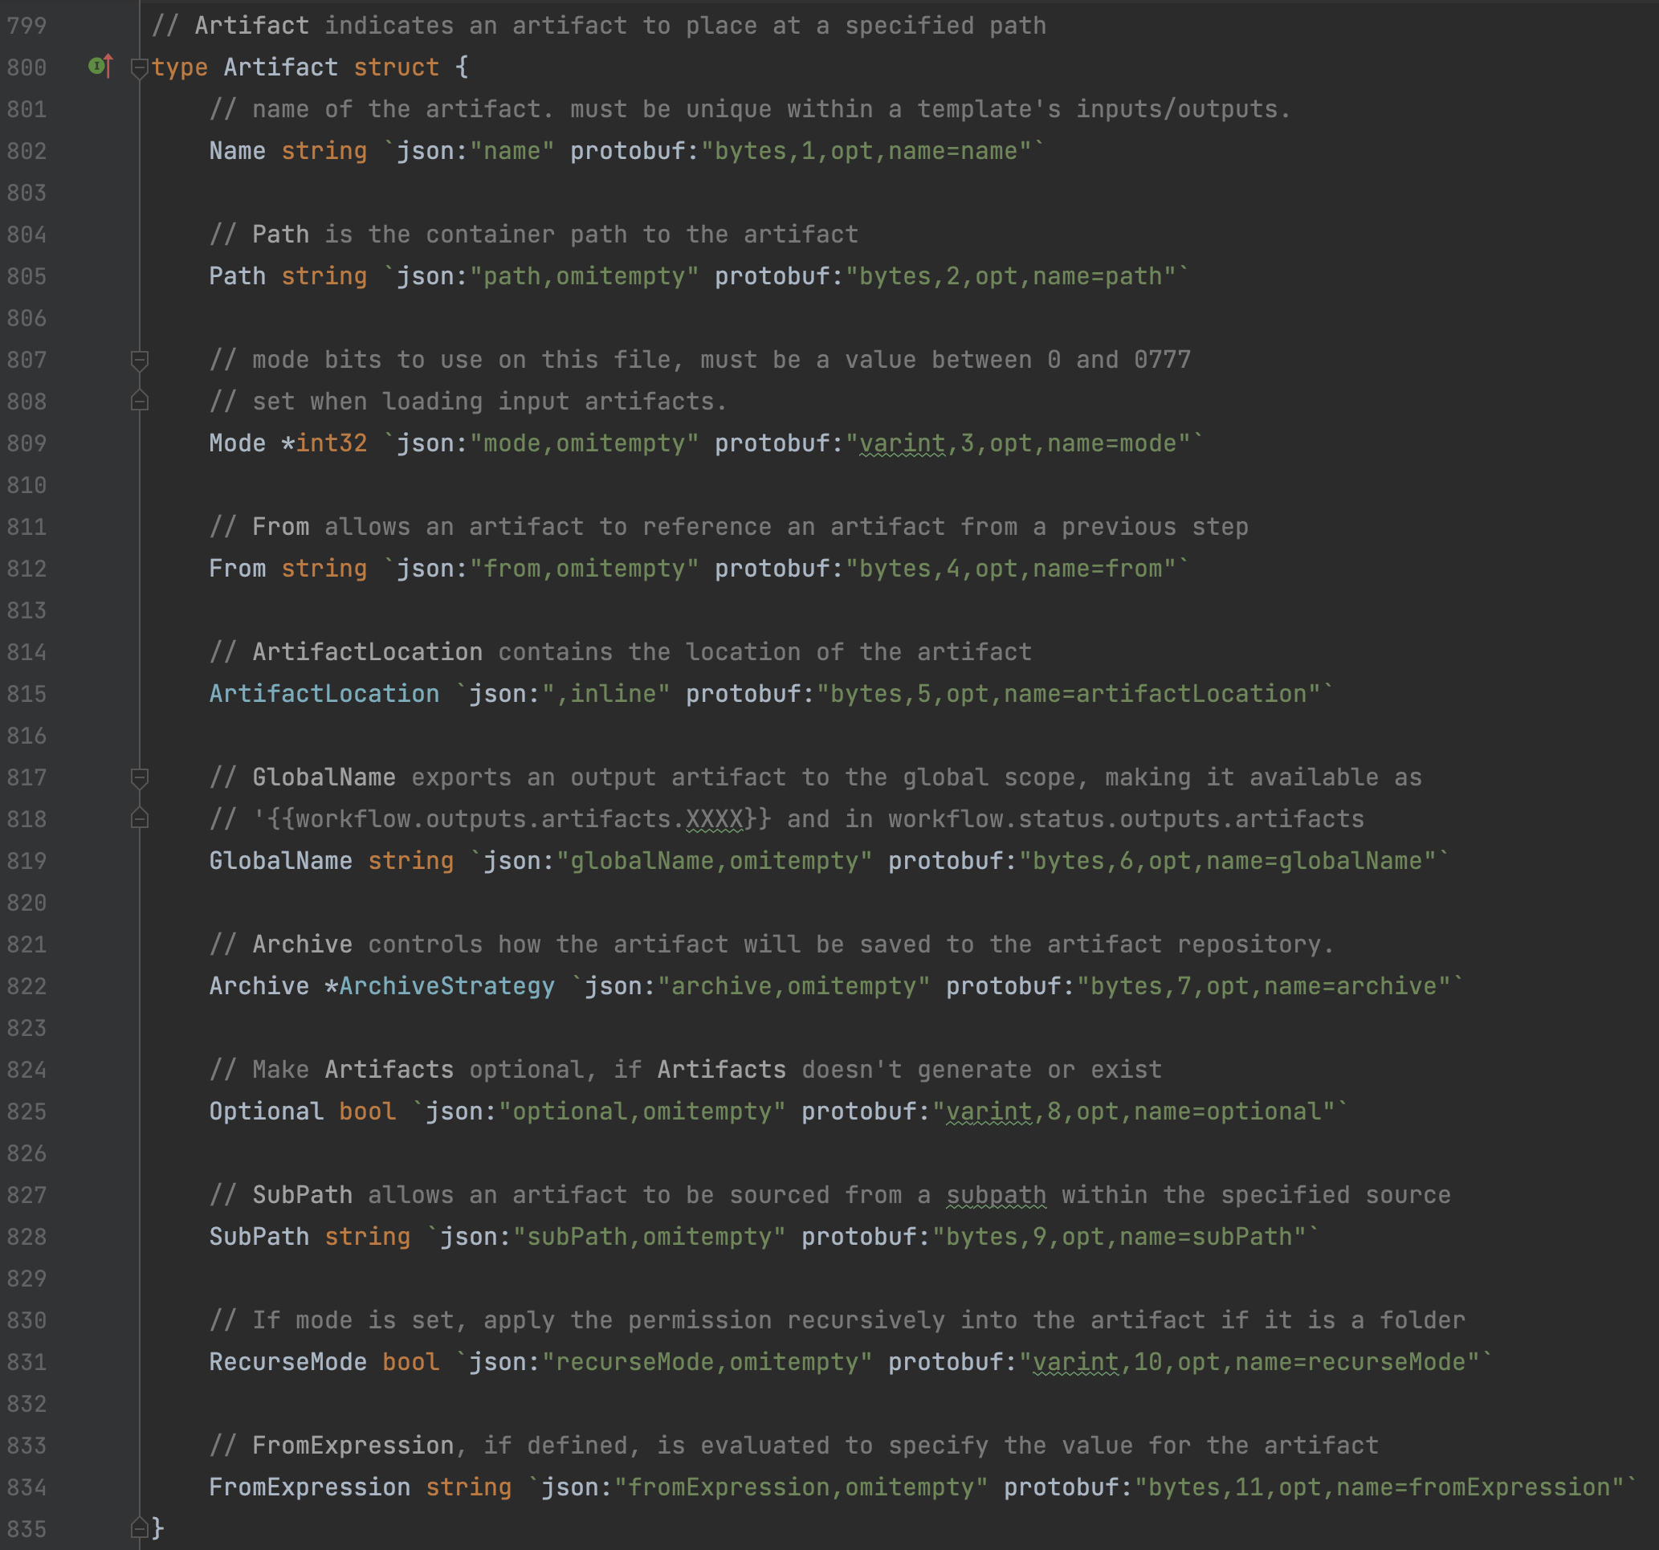Click the underlined word subpath in comment

[996, 1194]
